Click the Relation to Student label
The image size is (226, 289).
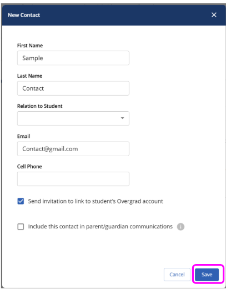tap(40, 106)
